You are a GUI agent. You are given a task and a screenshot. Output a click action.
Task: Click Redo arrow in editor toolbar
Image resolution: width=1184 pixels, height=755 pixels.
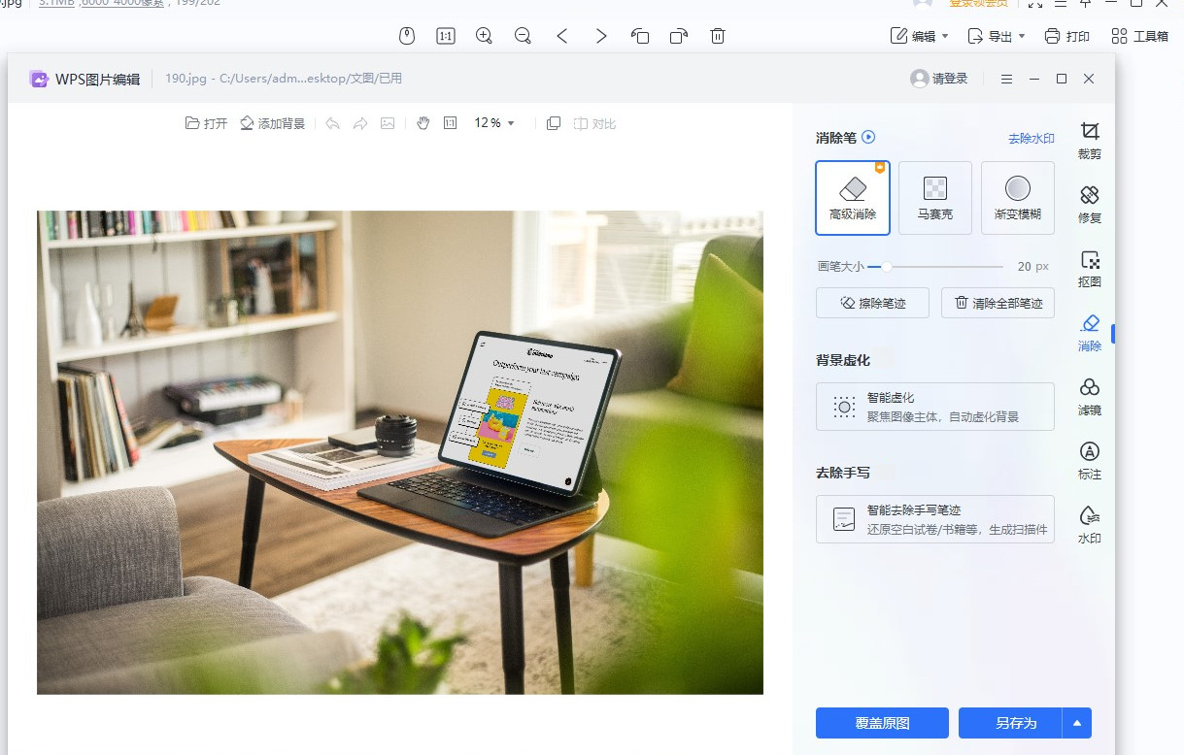click(x=360, y=123)
